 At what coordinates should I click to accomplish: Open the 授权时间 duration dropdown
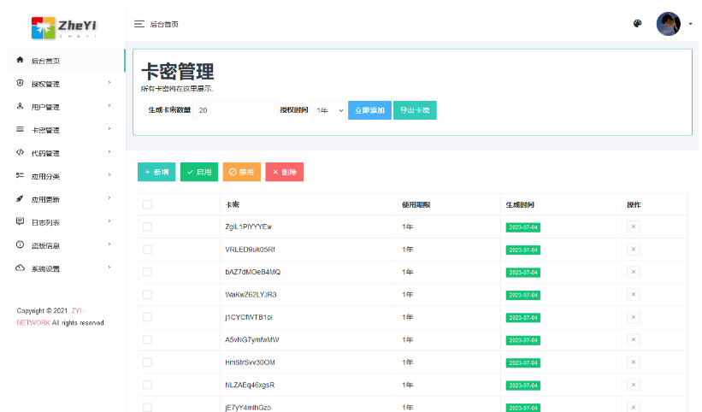pos(328,110)
